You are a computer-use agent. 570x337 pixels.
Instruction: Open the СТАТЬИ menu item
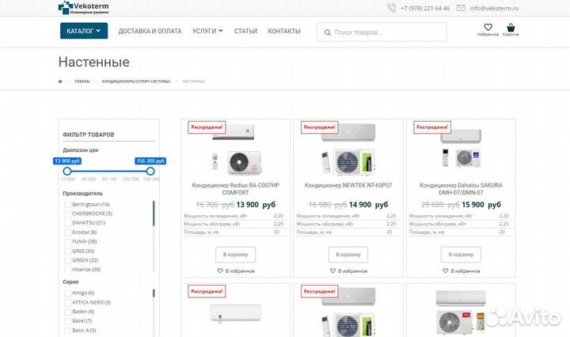tap(245, 31)
